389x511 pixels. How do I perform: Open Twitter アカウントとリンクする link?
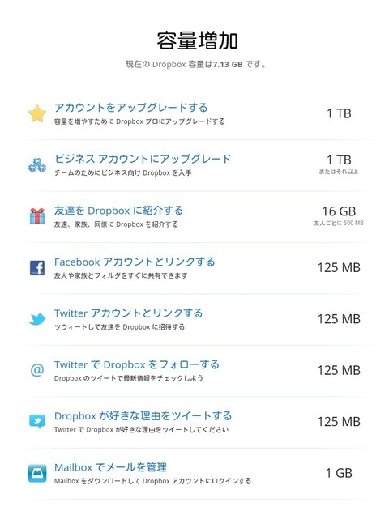(x=129, y=313)
